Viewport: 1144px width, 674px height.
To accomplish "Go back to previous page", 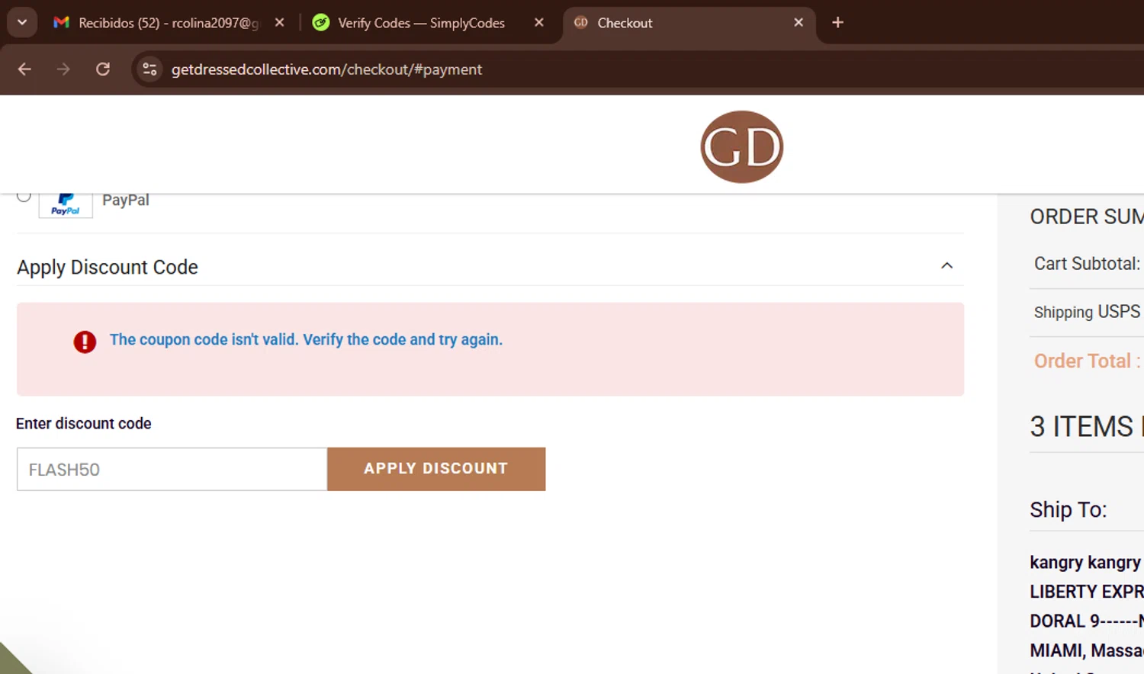I will click(24, 69).
